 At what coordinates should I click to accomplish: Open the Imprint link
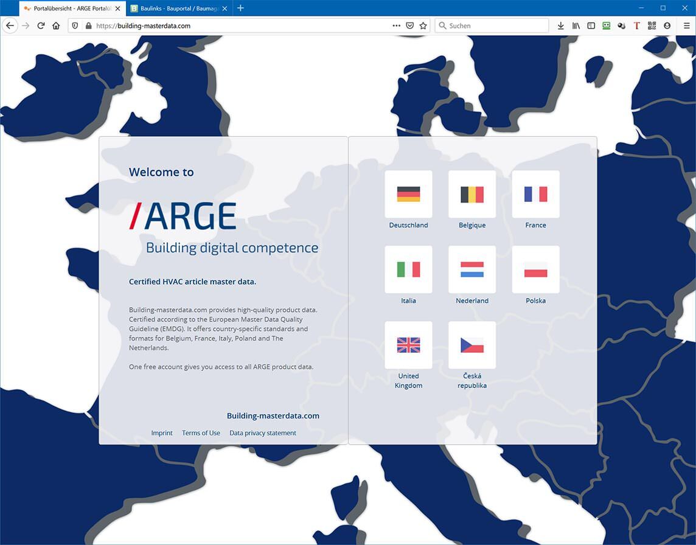tap(162, 432)
